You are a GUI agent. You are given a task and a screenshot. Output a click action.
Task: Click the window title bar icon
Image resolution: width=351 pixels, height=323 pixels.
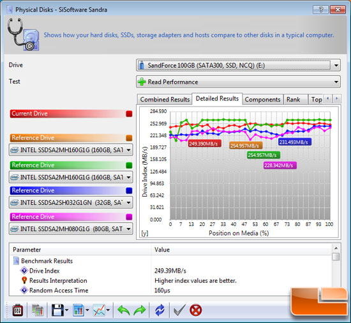pyautogui.click(x=10, y=10)
